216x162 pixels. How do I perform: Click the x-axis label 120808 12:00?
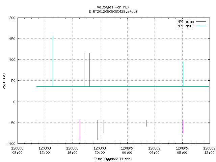(45, 151)
